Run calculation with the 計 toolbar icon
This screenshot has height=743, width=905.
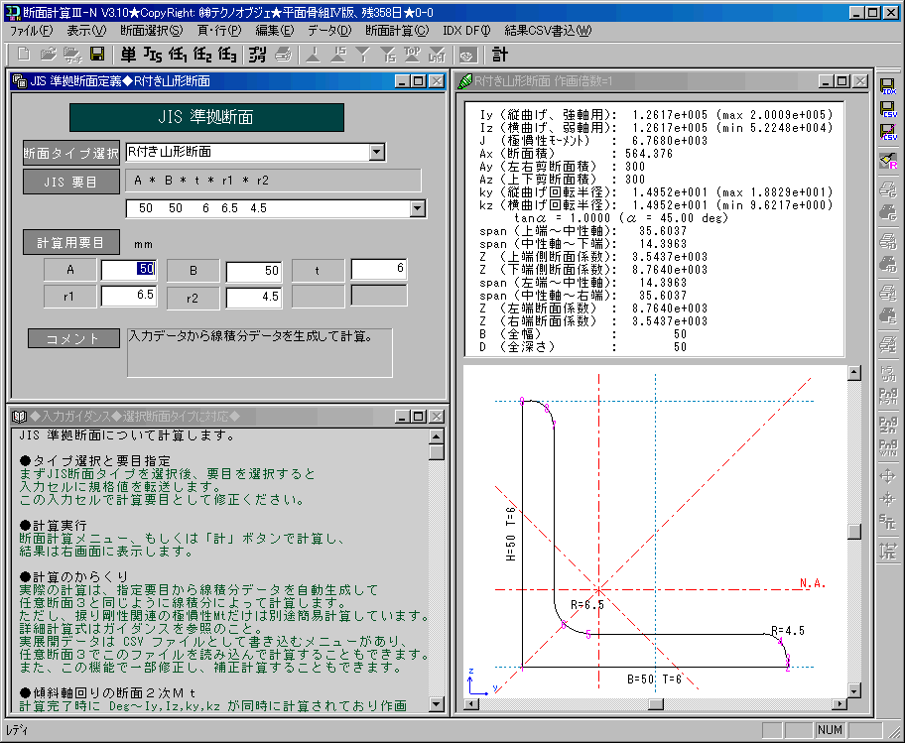[x=500, y=55]
